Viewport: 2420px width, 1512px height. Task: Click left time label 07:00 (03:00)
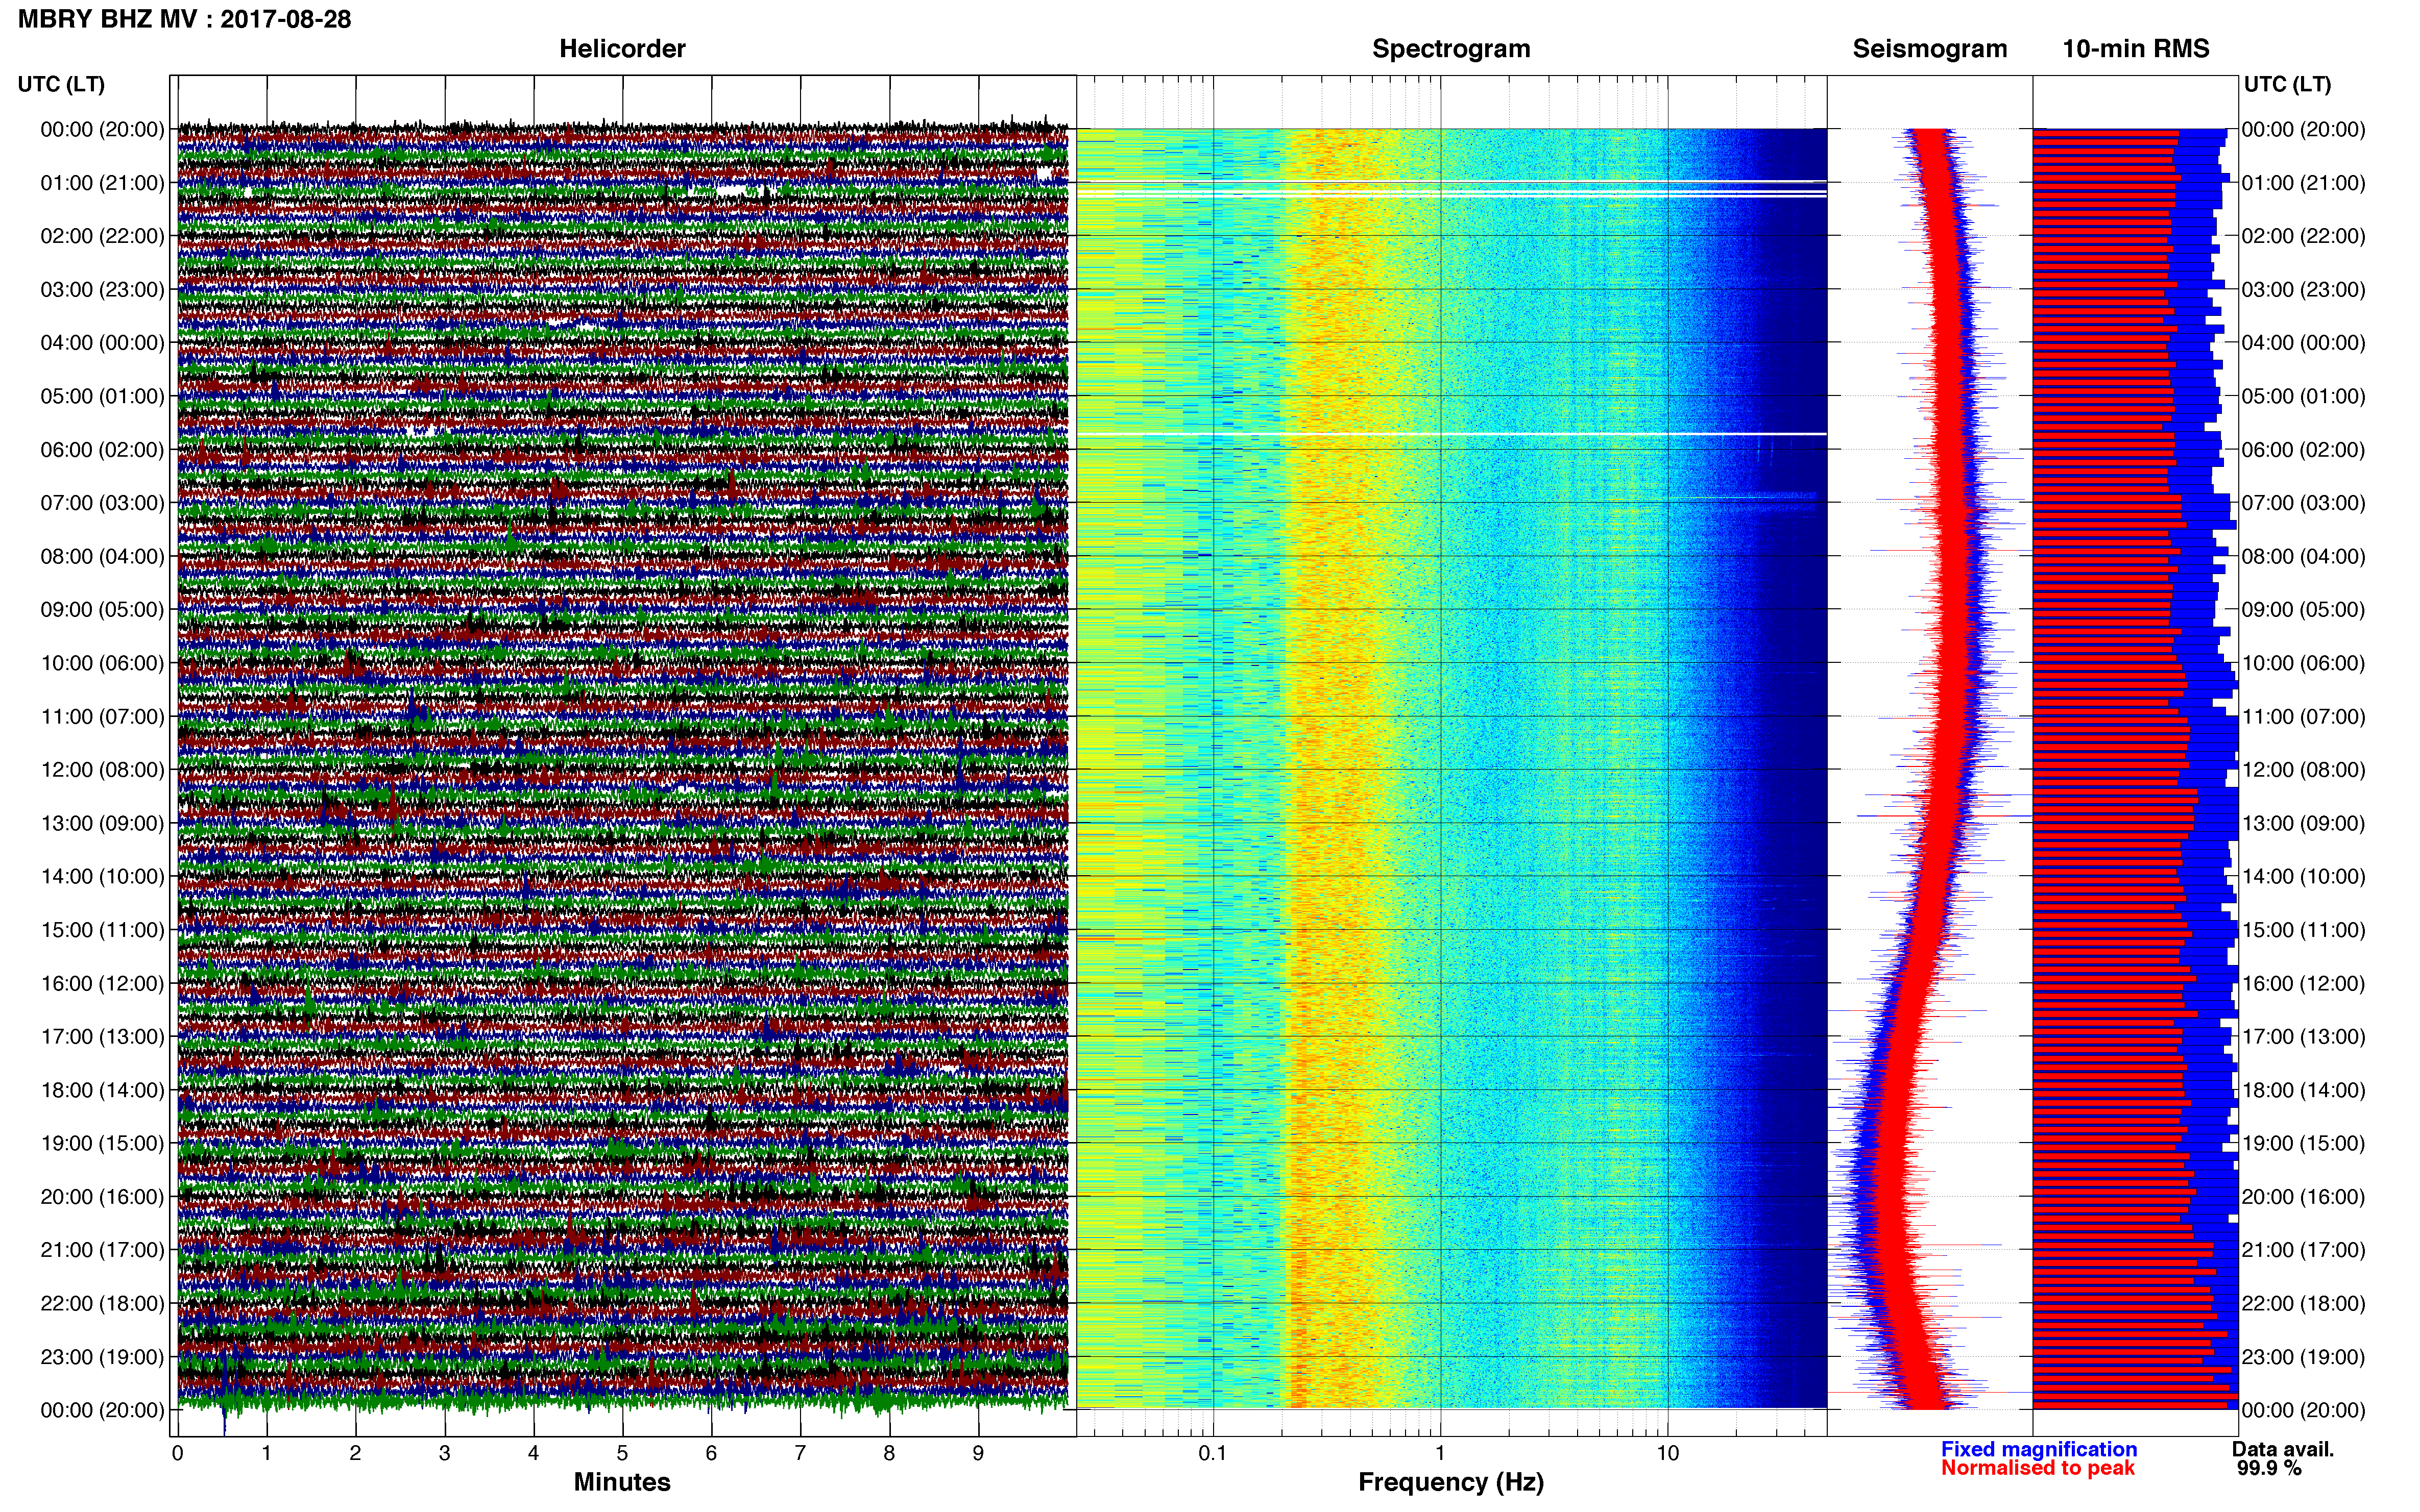click(x=102, y=503)
